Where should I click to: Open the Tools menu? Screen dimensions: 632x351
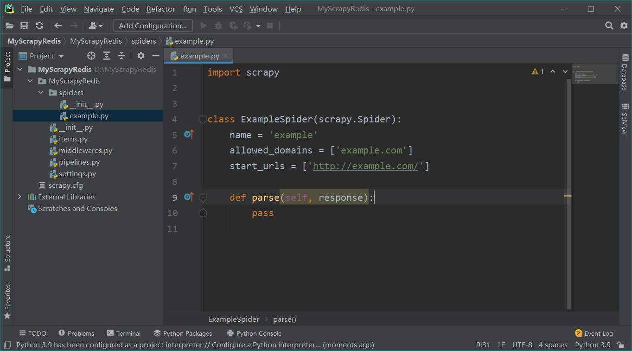[x=213, y=9]
